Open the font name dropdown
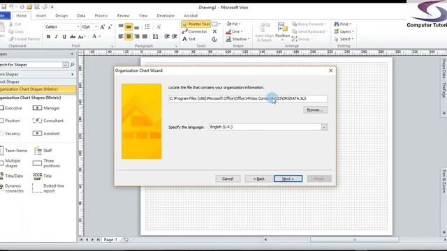Viewport: 447px width, 251px height. click(x=78, y=26)
